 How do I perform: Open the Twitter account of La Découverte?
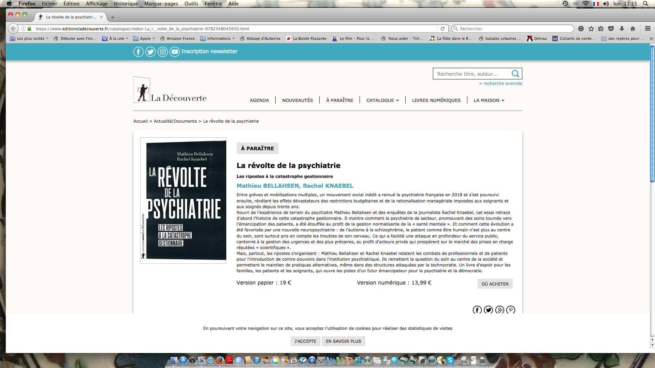click(150, 52)
